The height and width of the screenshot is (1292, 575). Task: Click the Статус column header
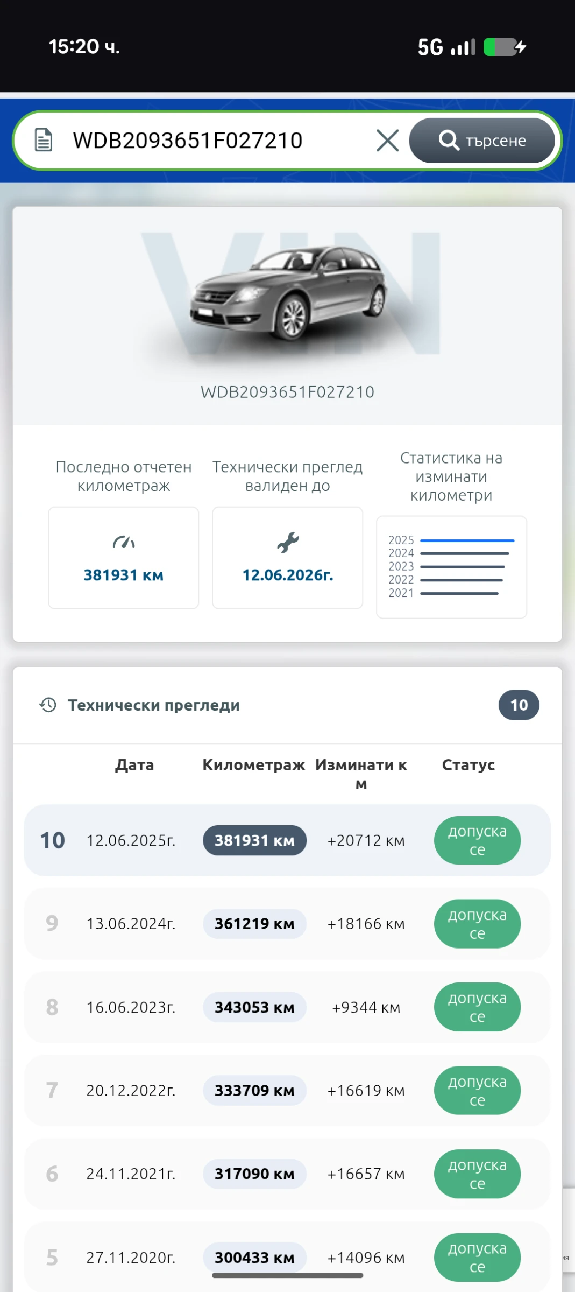point(468,765)
